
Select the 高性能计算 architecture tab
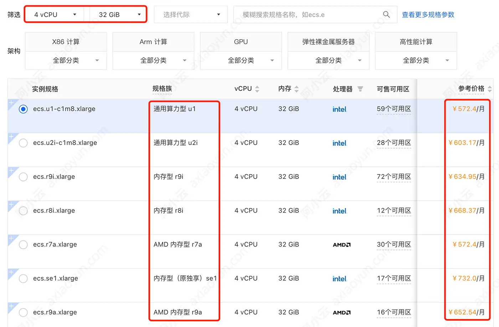416,42
